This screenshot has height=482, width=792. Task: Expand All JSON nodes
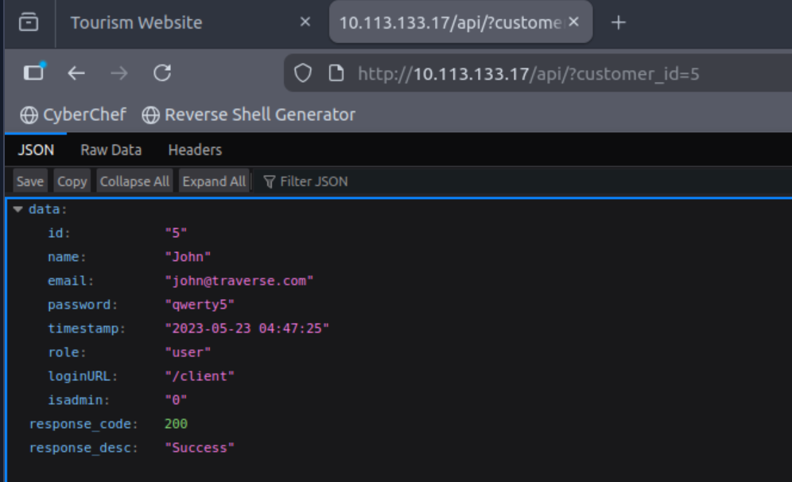click(214, 181)
